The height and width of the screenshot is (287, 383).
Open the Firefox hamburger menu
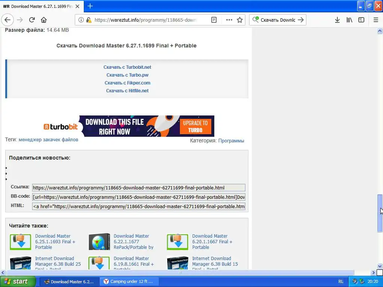coord(376,20)
